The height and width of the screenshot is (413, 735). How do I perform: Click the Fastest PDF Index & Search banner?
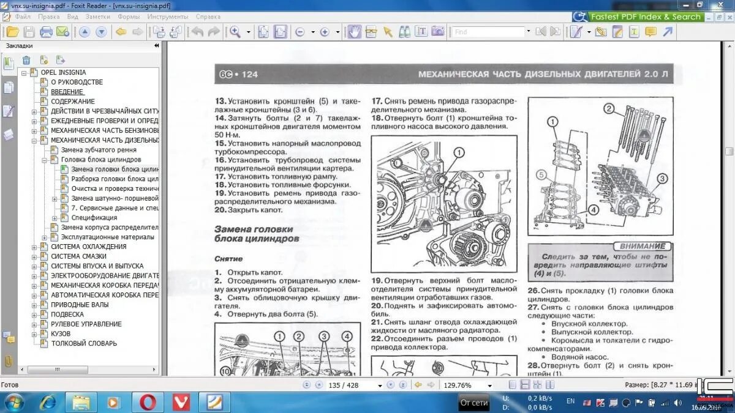pyautogui.click(x=638, y=17)
